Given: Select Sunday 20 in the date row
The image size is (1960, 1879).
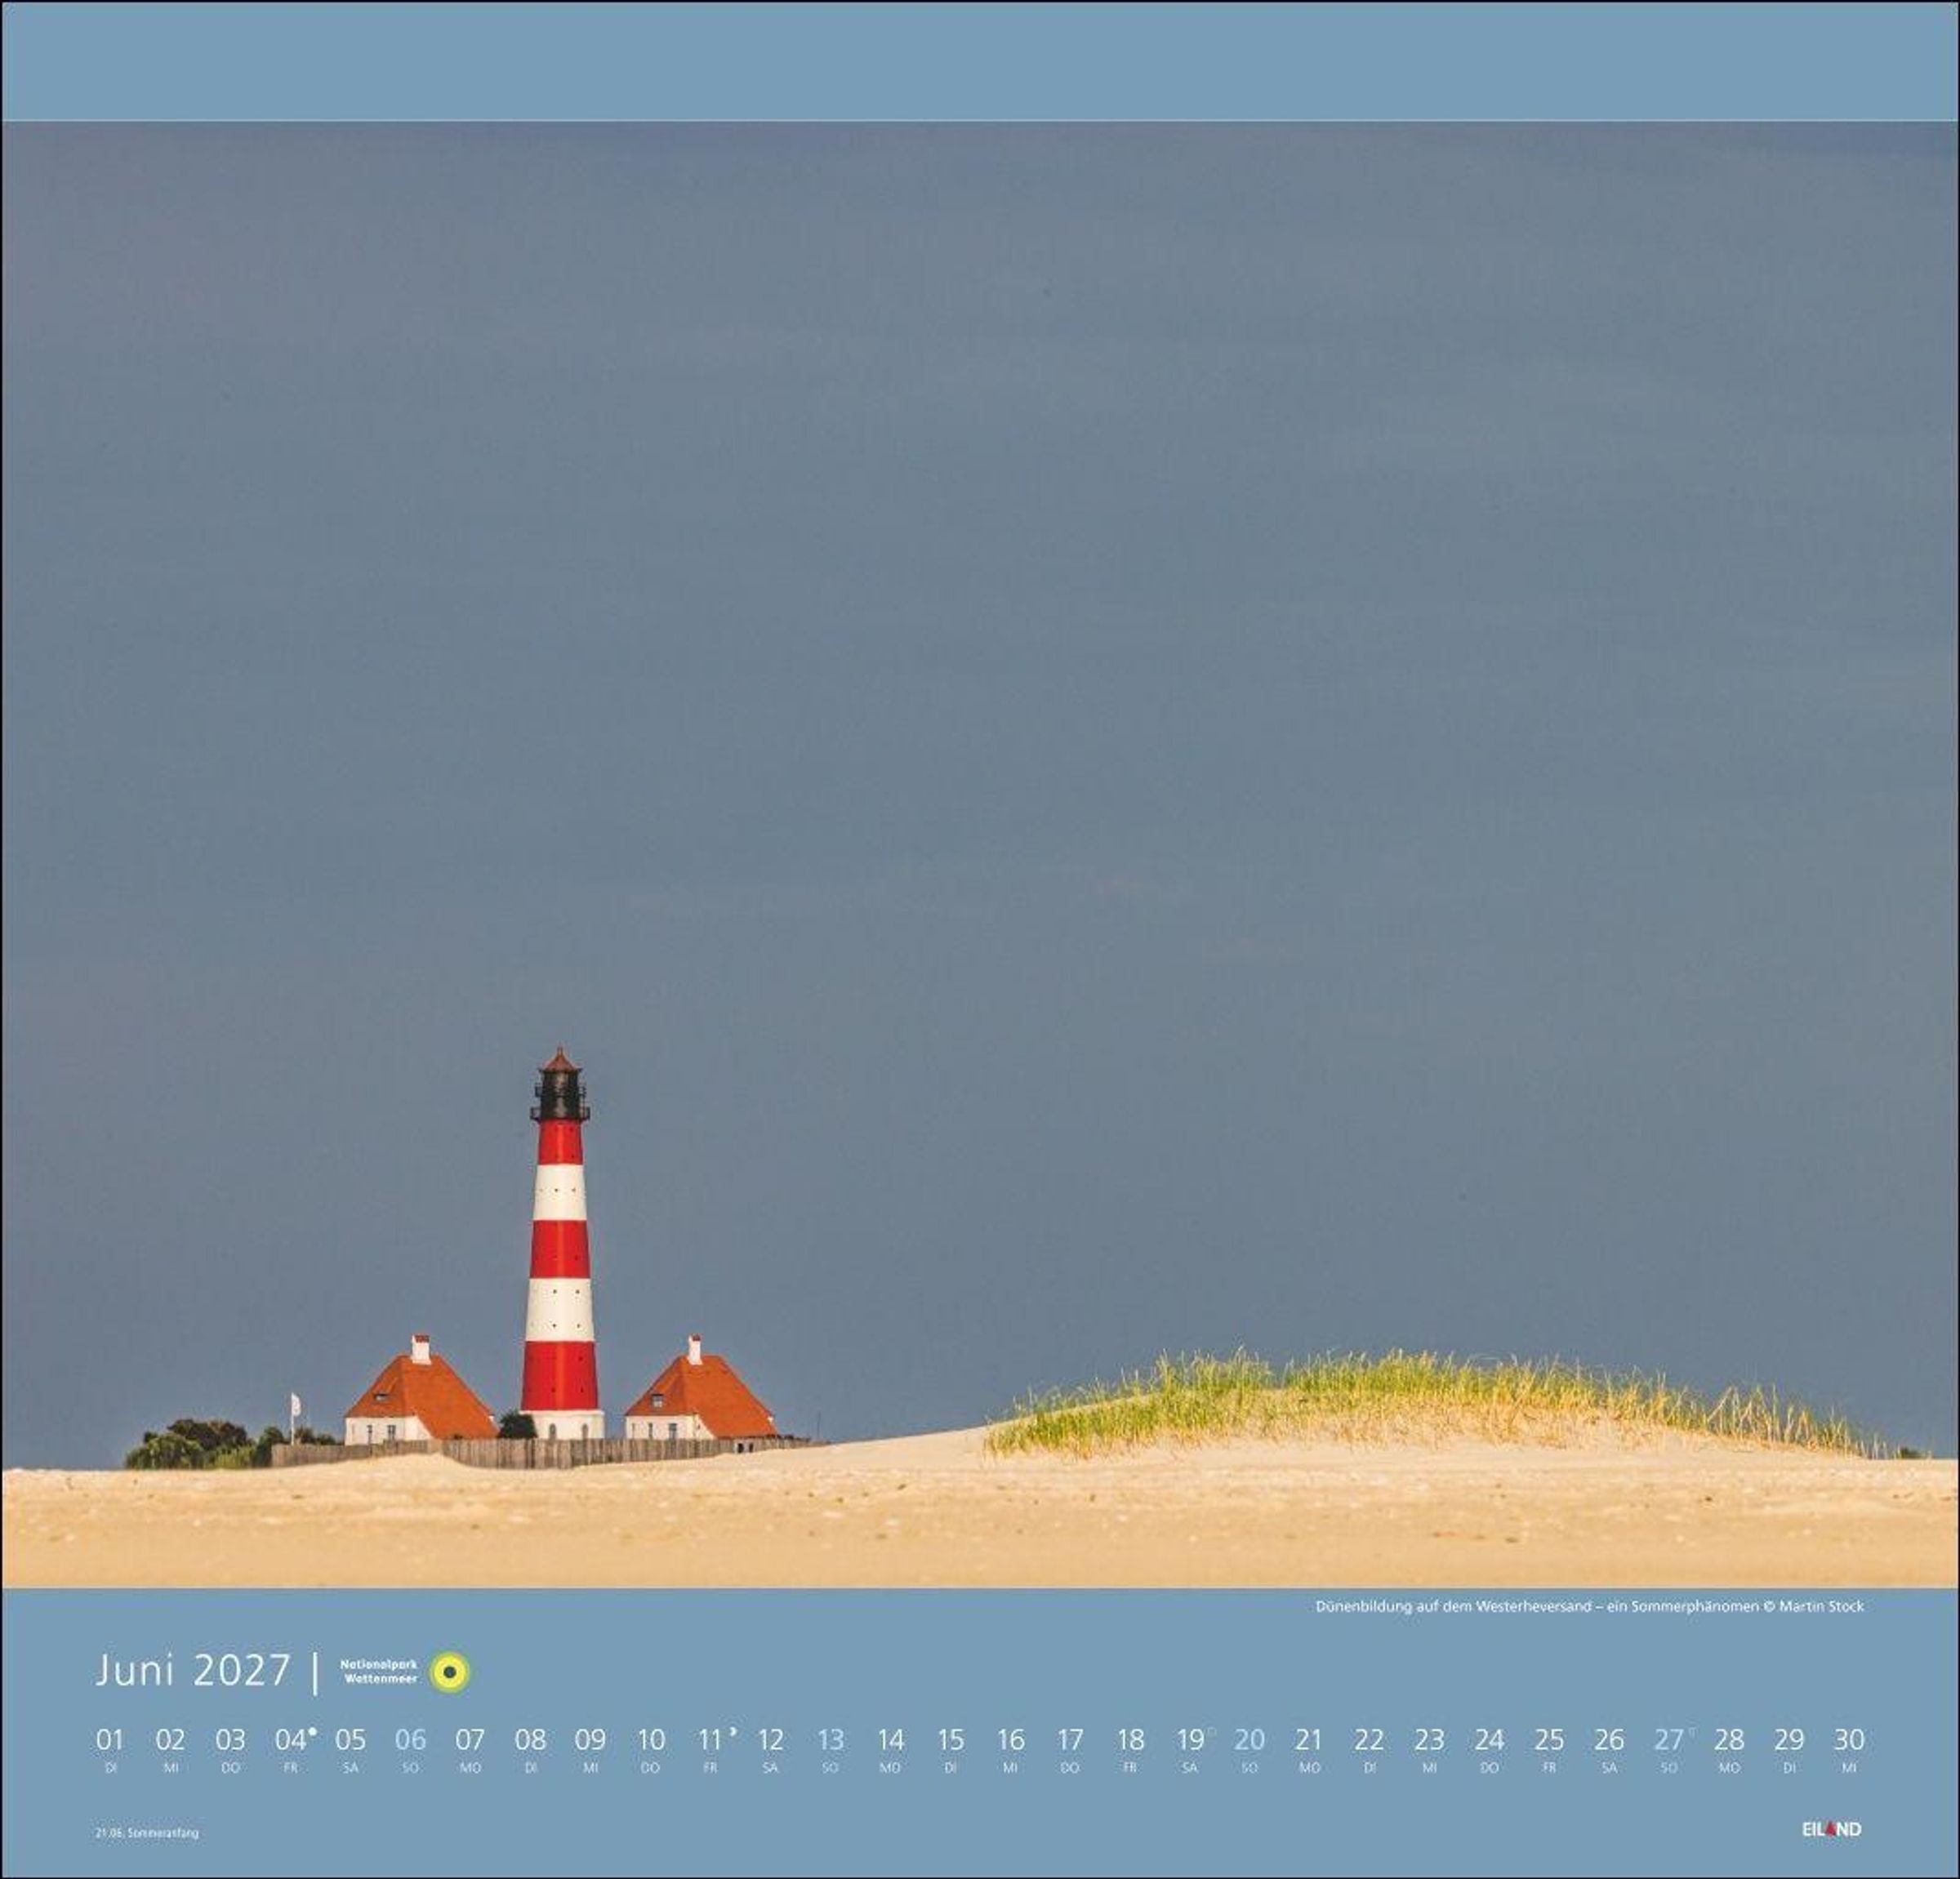Looking at the screenshot, I should 1249,1741.
